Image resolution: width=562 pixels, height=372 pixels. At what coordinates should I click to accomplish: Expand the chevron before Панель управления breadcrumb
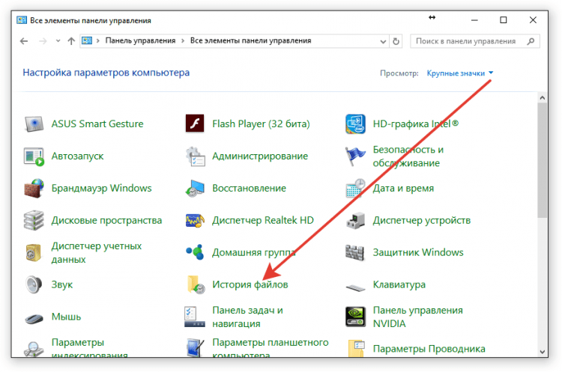pyautogui.click(x=98, y=41)
